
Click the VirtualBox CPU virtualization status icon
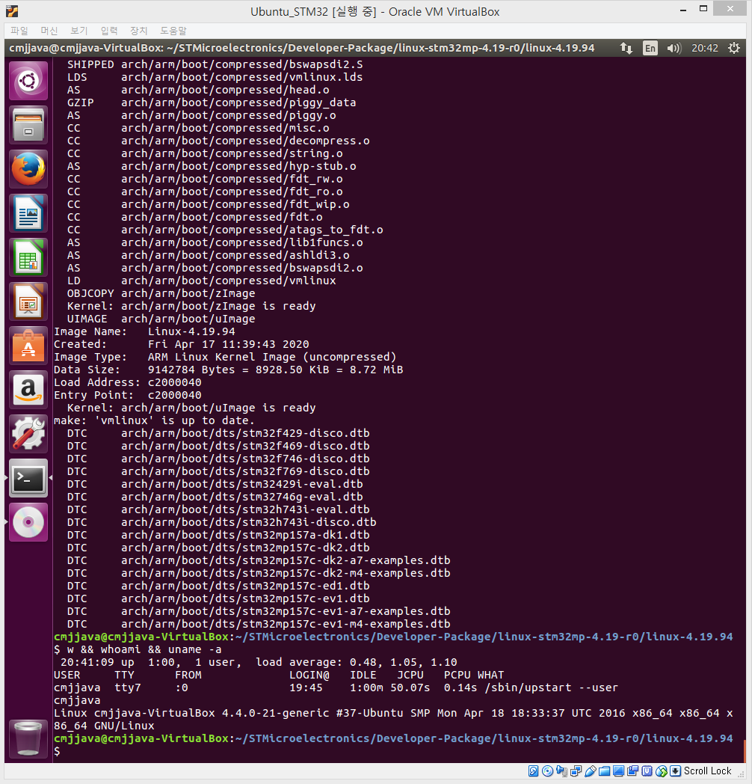647,771
